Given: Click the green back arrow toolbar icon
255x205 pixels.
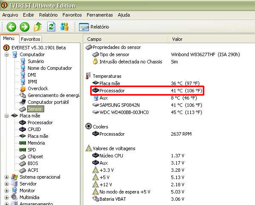Looking at the screenshot, I should 11,27.
